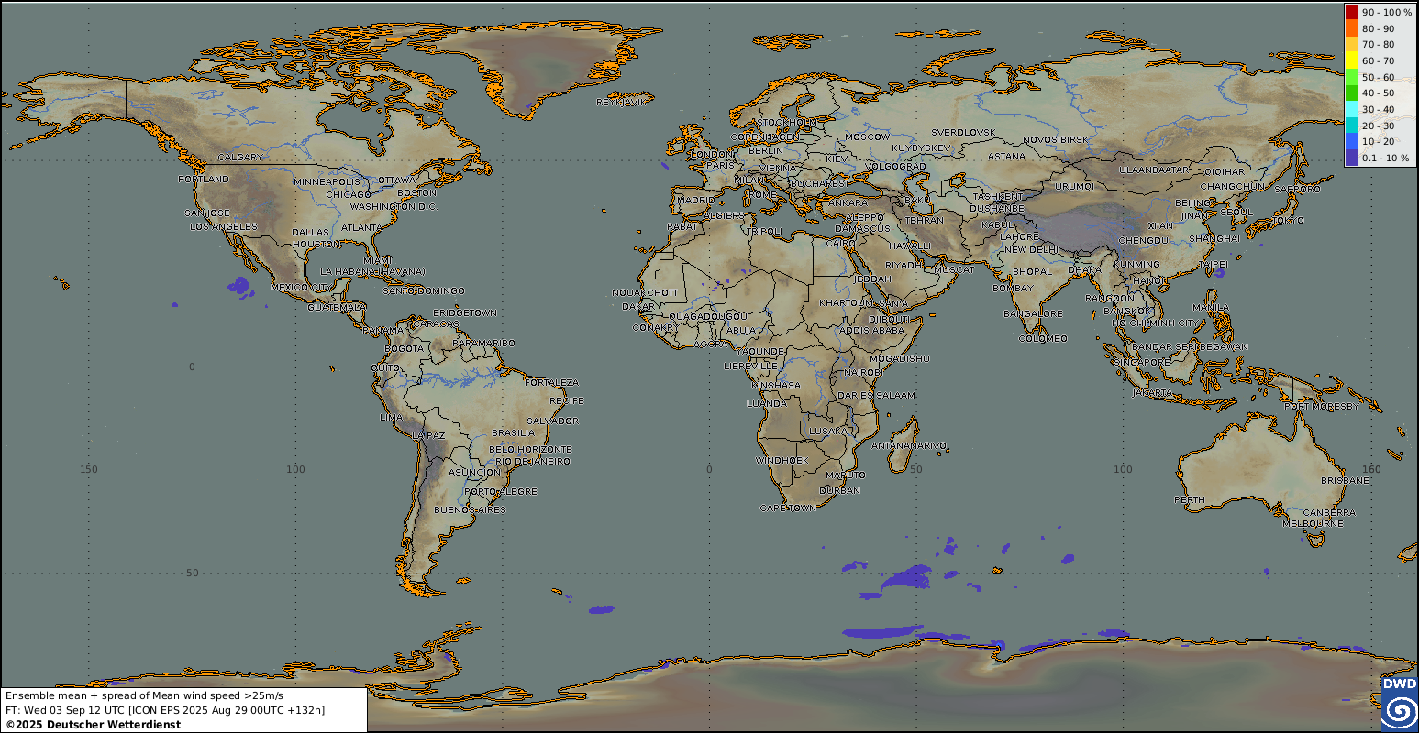Click the MINNEAPOLIS city label

(327, 182)
